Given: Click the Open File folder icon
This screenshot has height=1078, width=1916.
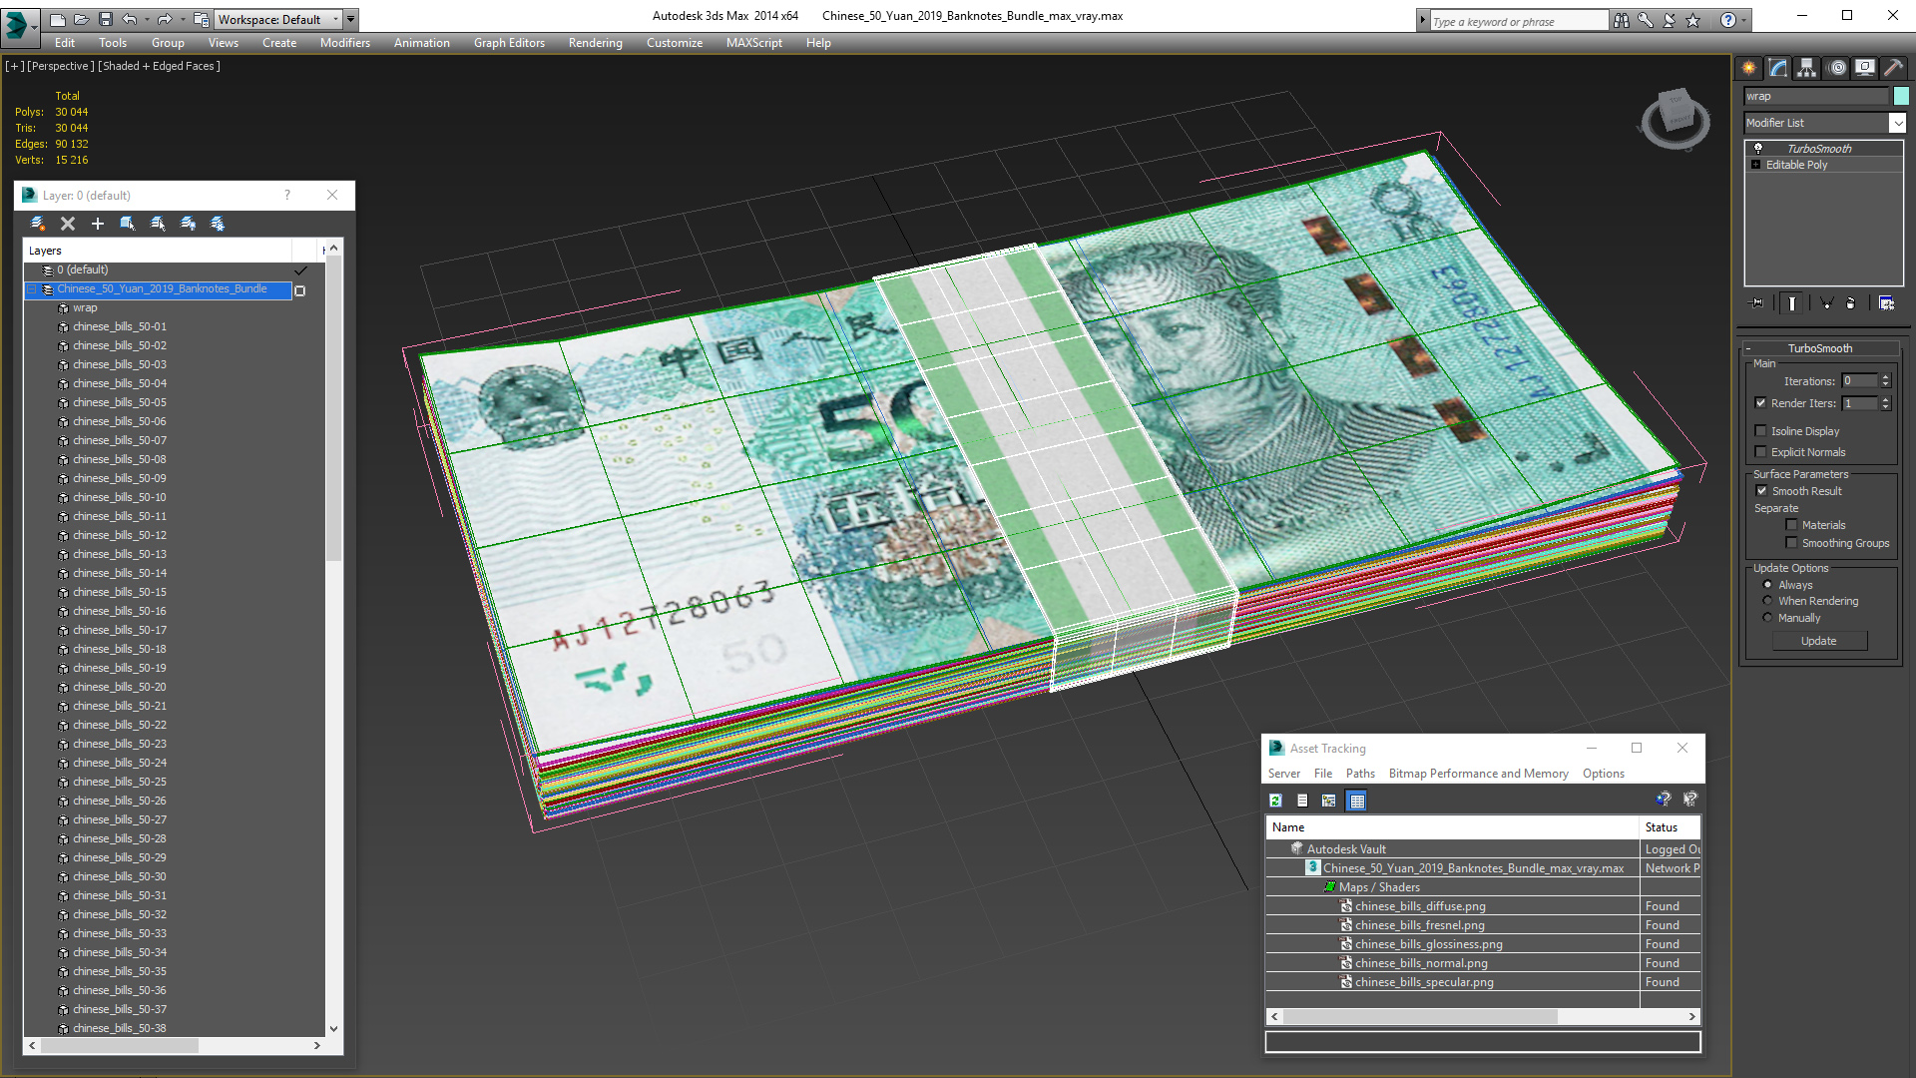Looking at the screenshot, I should click(x=82, y=19).
